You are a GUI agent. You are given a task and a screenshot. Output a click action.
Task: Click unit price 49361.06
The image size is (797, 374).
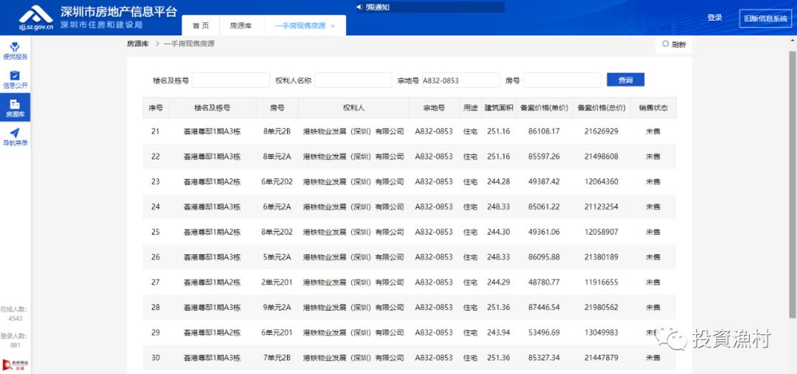[544, 232]
